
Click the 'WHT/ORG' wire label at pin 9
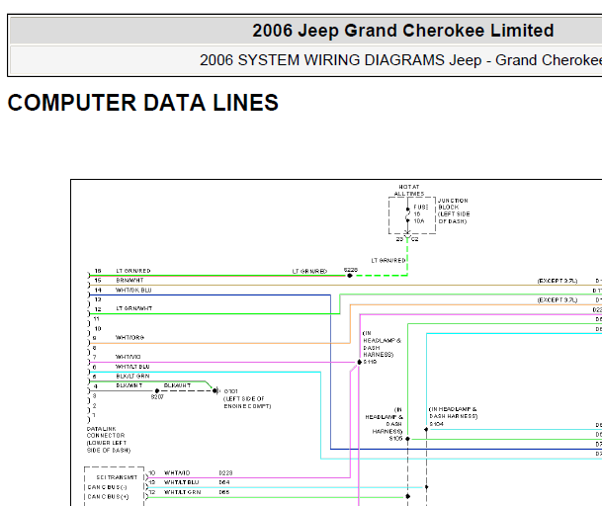pyautogui.click(x=129, y=337)
